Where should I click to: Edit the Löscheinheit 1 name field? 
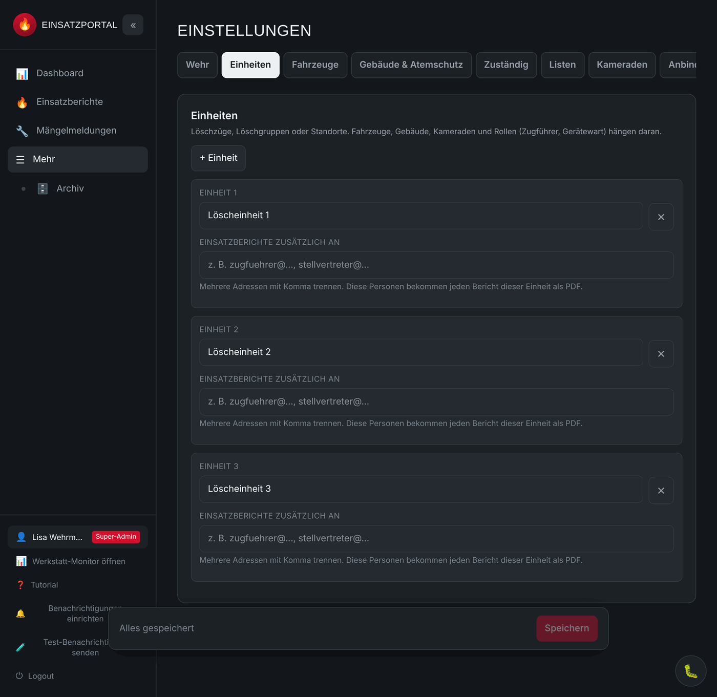(421, 216)
